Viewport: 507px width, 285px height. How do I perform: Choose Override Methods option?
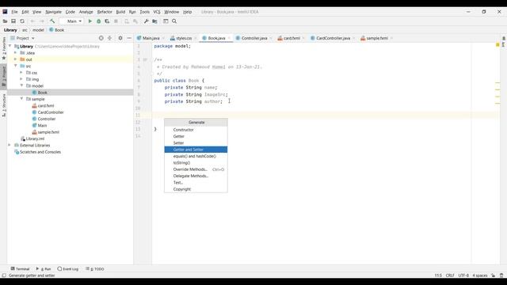tap(196, 169)
